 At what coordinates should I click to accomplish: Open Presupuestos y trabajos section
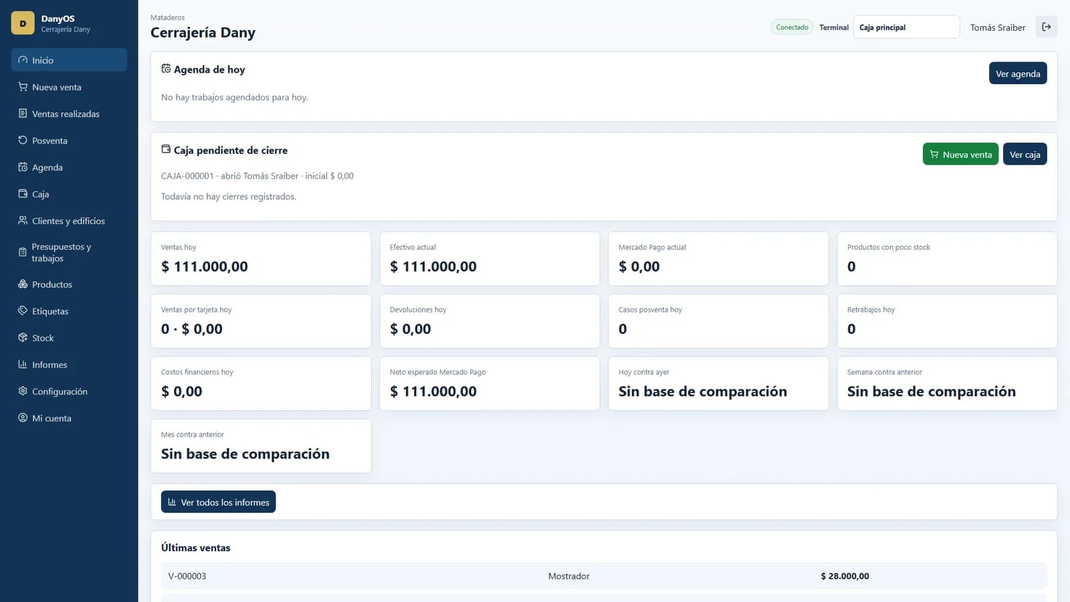[69, 252]
